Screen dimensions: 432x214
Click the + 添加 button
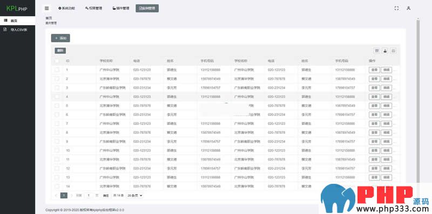click(x=60, y=38)
